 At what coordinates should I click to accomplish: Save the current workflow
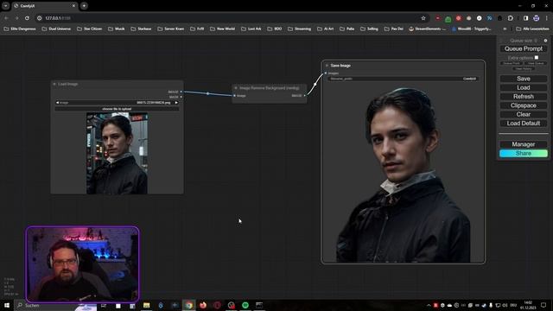(524, 79)
